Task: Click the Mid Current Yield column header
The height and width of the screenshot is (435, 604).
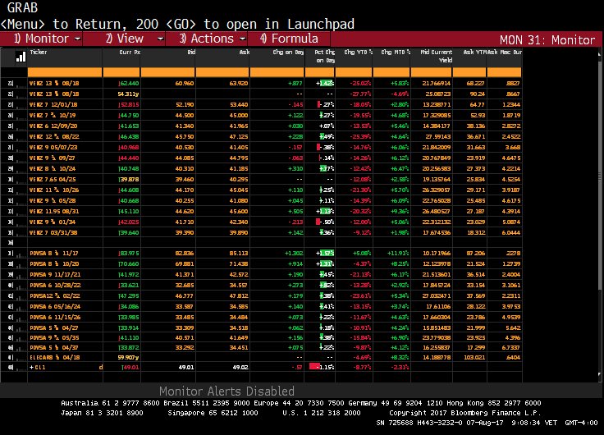Action: point(437,57)
